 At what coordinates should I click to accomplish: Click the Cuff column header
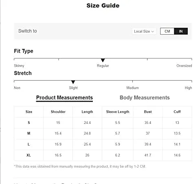pyautogui.click(x=177, y=112)
